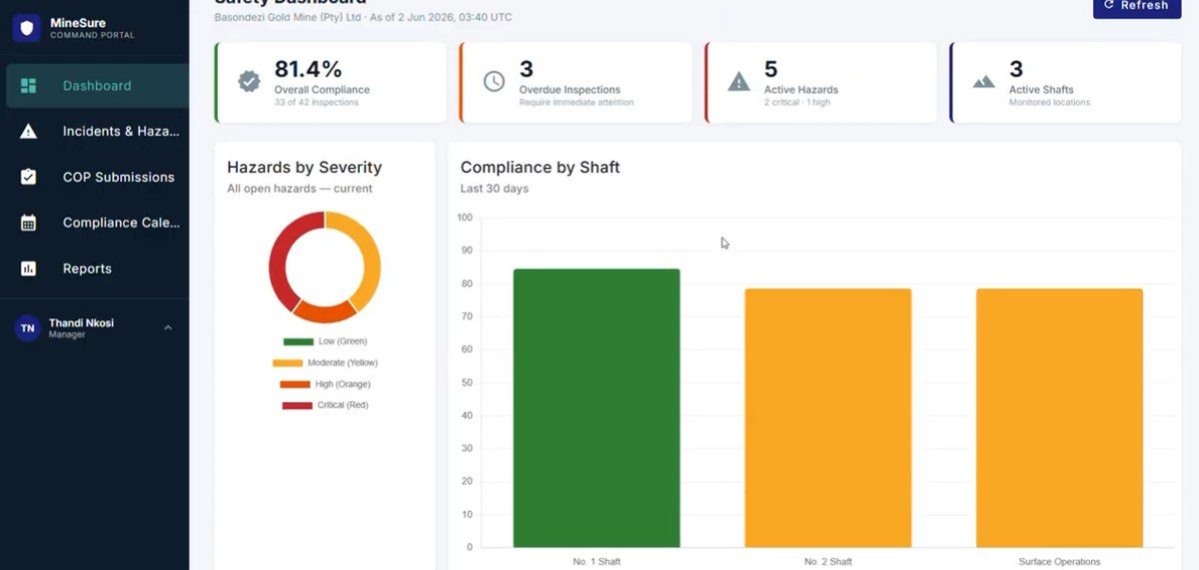The width and height of the screenshot is (1199, 570).
Task: Click the 'No. 1 Shaft' axis label
Action: click(597, 562)
